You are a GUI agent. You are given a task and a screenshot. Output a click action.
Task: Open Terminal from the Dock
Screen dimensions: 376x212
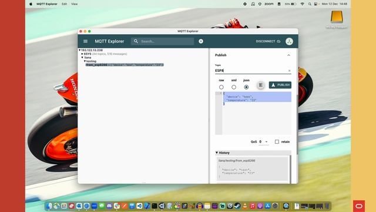[x=155, y=206]
